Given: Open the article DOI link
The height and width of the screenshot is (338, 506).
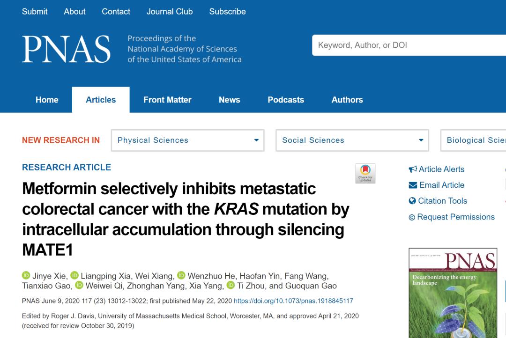Looking at the screenshot, I should coord(293,301).
